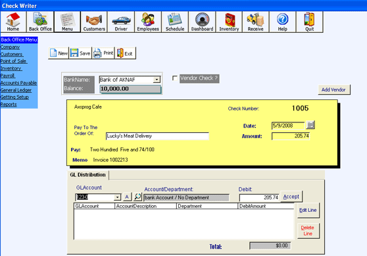This screenshot has height=256, width=367.
Task: Click the Debit amount field
Action: coord(259,197)
